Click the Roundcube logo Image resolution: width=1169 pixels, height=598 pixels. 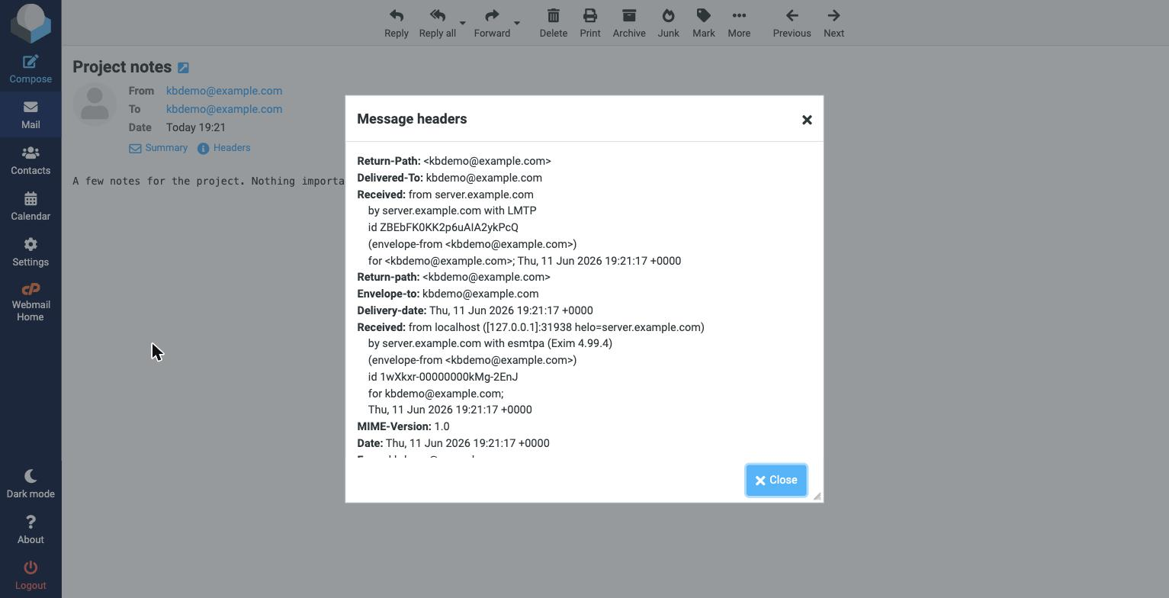pyautogui.click(x=31, y=23)
